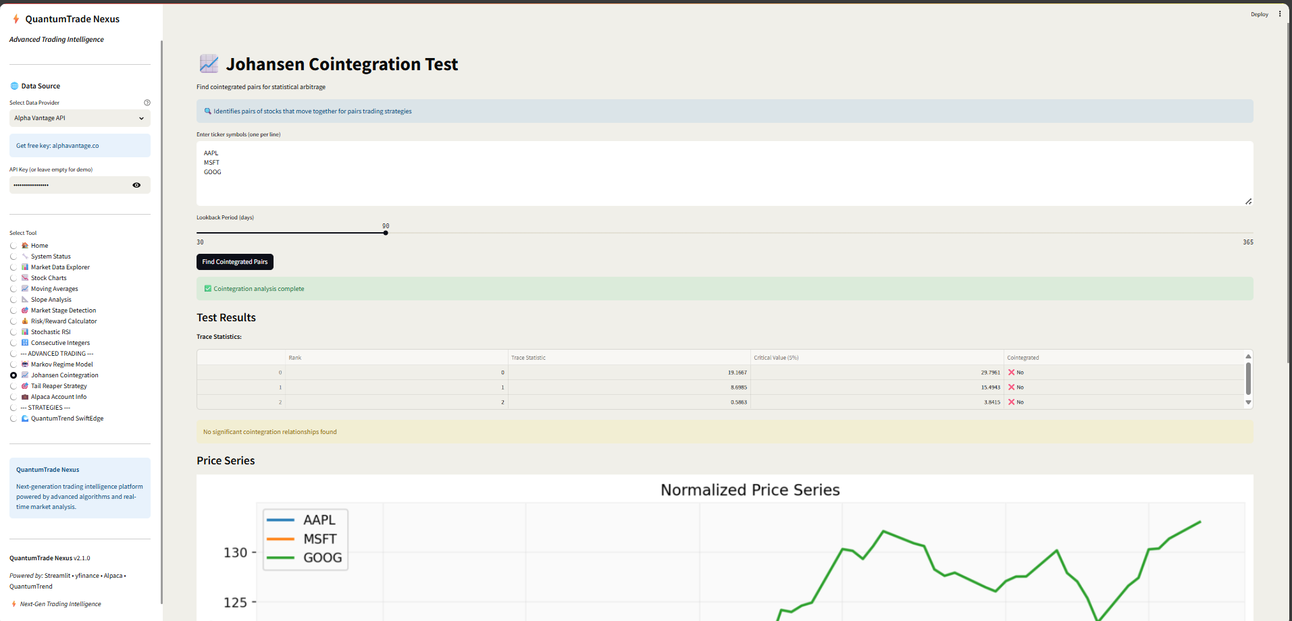1292x621 pixels.
Task: Click the API key show/hide eye icon
Action: tap(136, 185)
